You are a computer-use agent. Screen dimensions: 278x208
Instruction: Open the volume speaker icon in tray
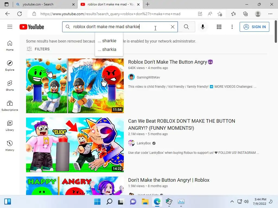pos(246,201)
